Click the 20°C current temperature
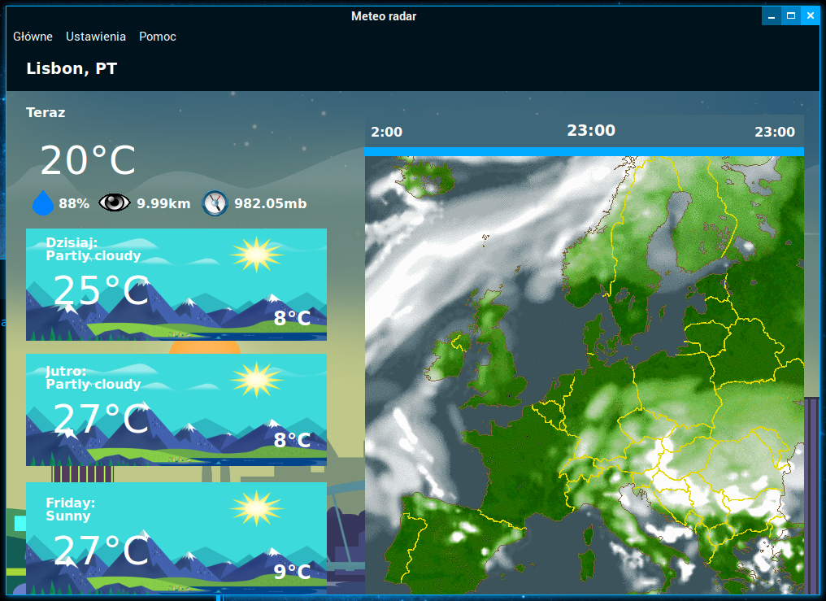The height and width of the screenshot is (601, 826). point(88,160)
